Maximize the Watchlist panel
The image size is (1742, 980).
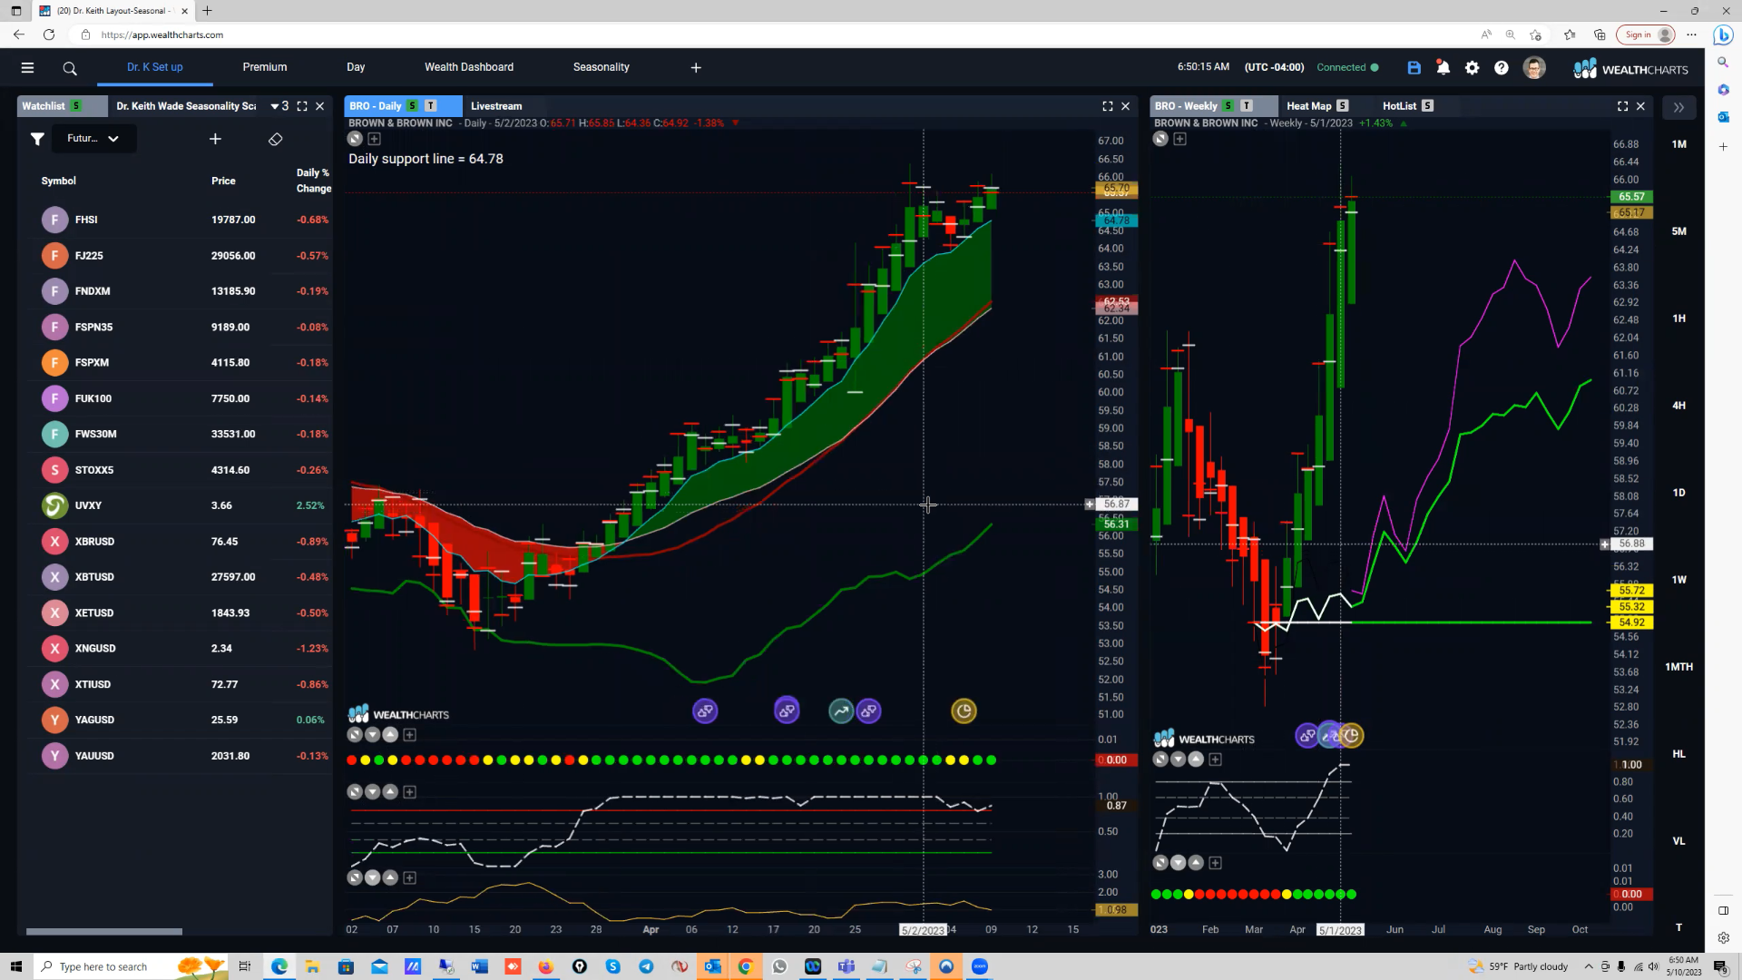[x=302, y=106]
